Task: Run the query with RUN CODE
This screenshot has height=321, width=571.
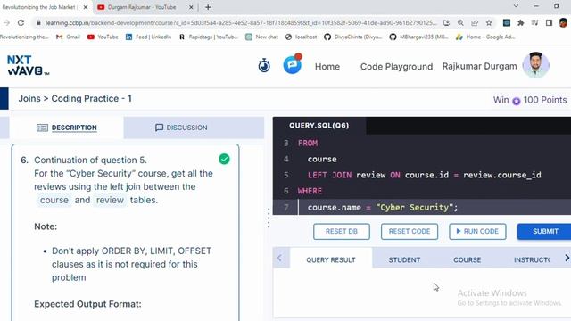Action: pos(477,232)
